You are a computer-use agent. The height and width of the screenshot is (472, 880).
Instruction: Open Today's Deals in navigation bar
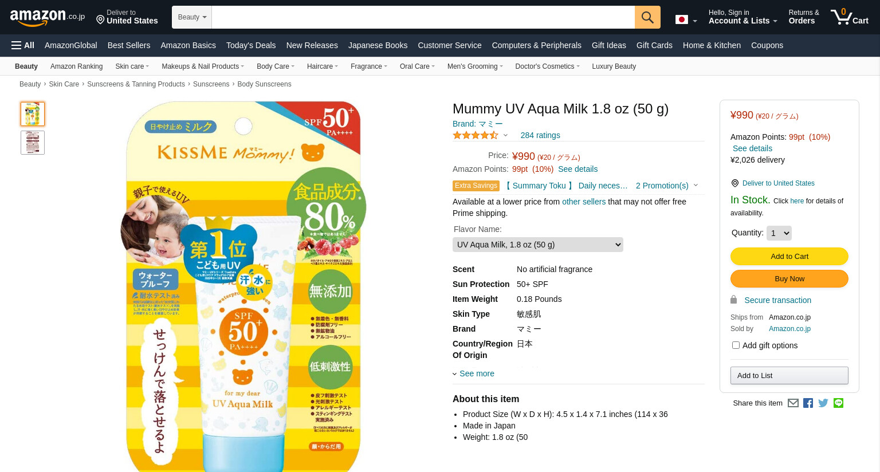[251, 45]
